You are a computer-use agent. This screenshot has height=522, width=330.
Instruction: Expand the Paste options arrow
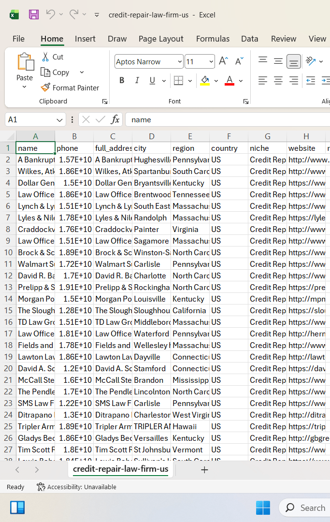coord(24,87)
